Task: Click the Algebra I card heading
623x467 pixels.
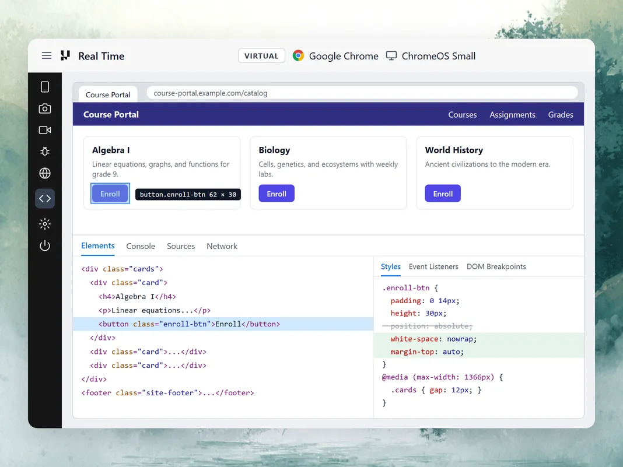Action: (111, 150)
